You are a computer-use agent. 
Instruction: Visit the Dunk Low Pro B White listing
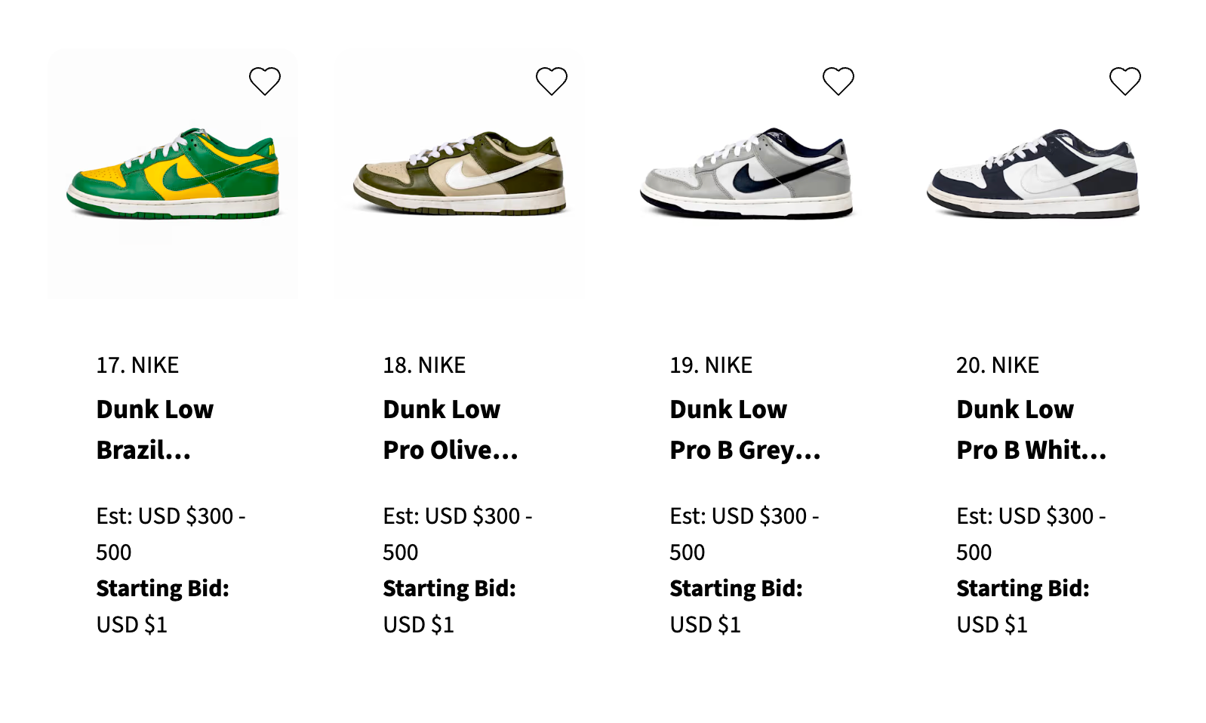point(1031,429)
